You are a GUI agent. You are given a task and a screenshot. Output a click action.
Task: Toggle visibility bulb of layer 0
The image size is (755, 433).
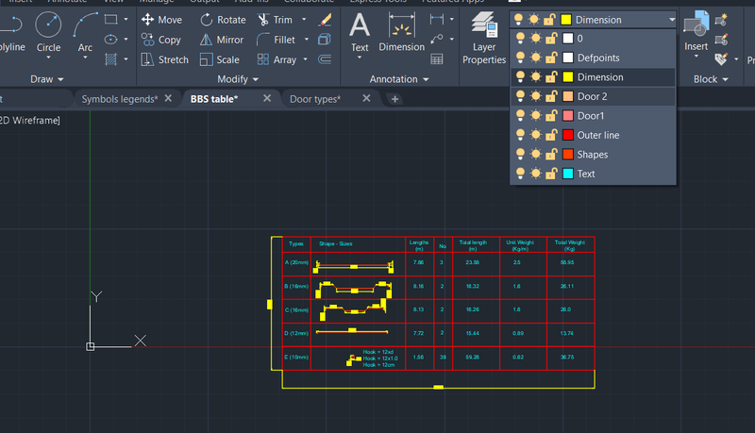pyautogui.click(x=520, y=38)
